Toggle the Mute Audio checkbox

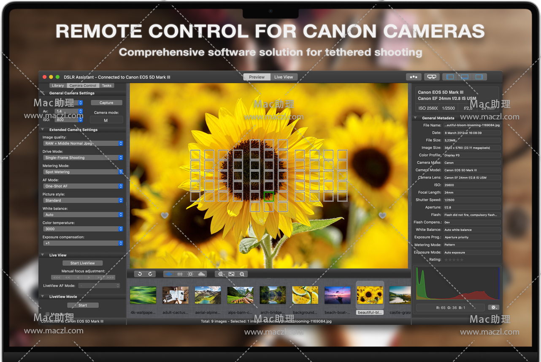(47, 314)
